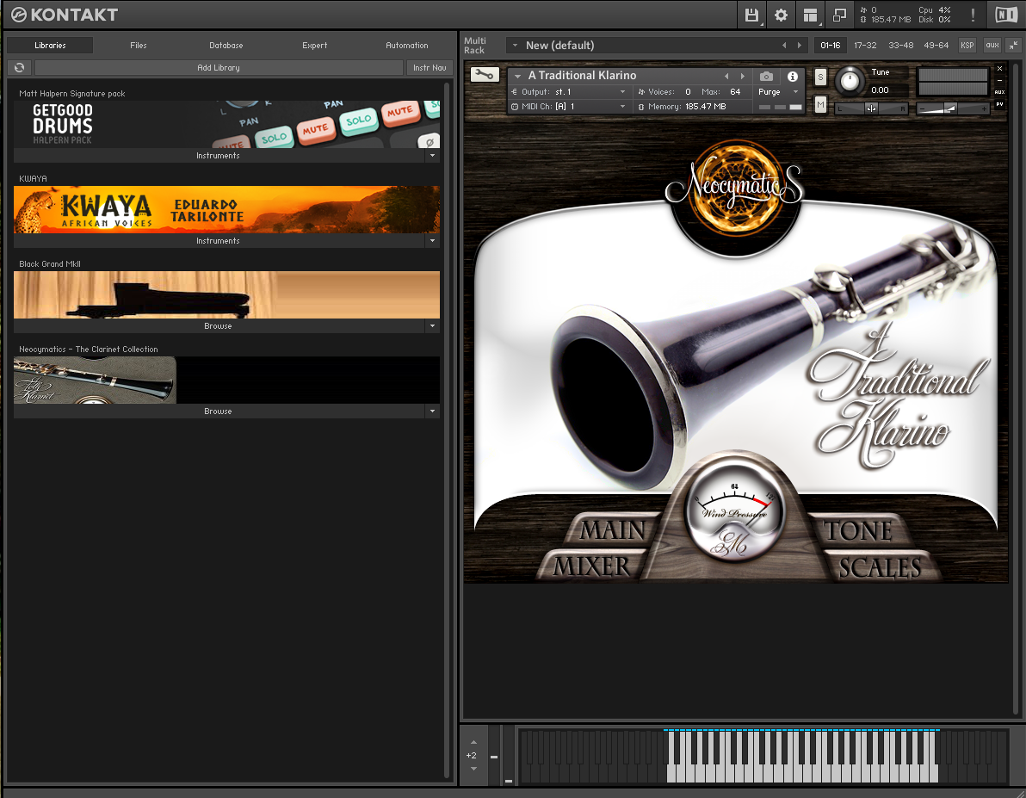Toggle the Instr Nav pane
Viewport: 1026px width, 798px height.
(x=430, y=67)
